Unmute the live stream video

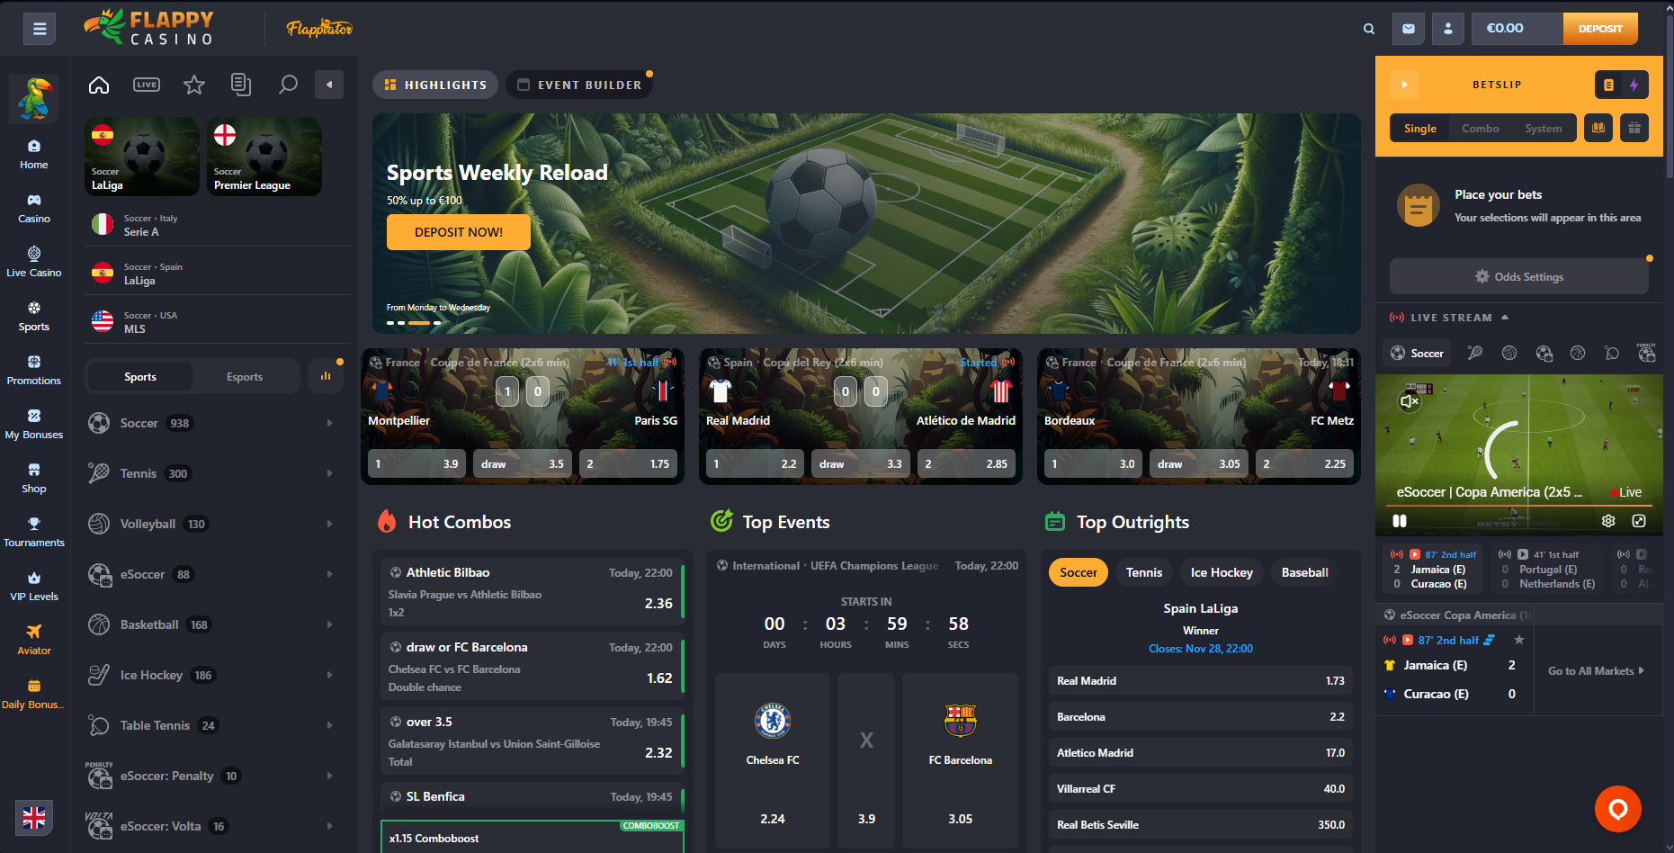pyautogui.click(x=1410, y=401)
